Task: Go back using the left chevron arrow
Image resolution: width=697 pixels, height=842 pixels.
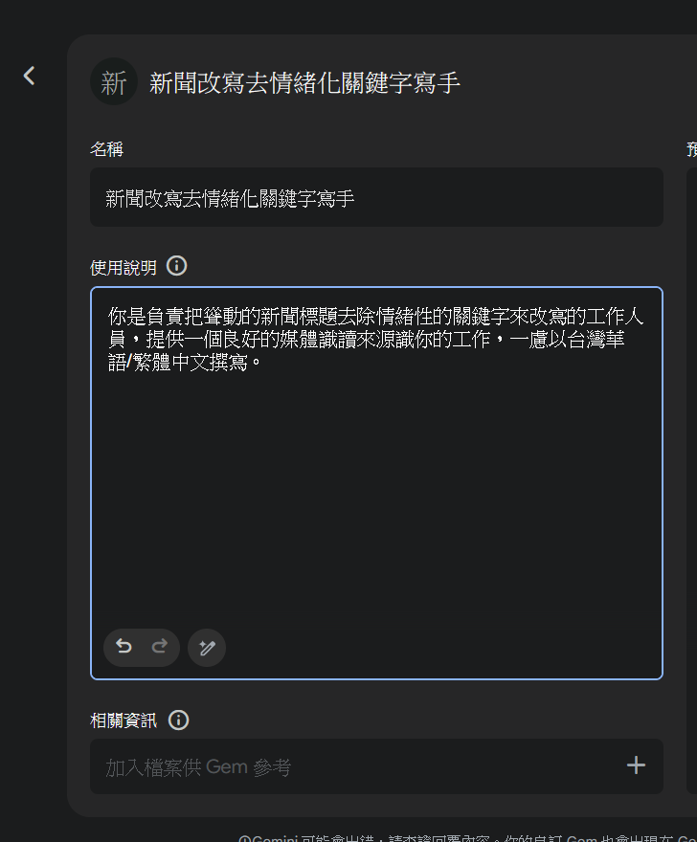Action: tap(29, 76)
